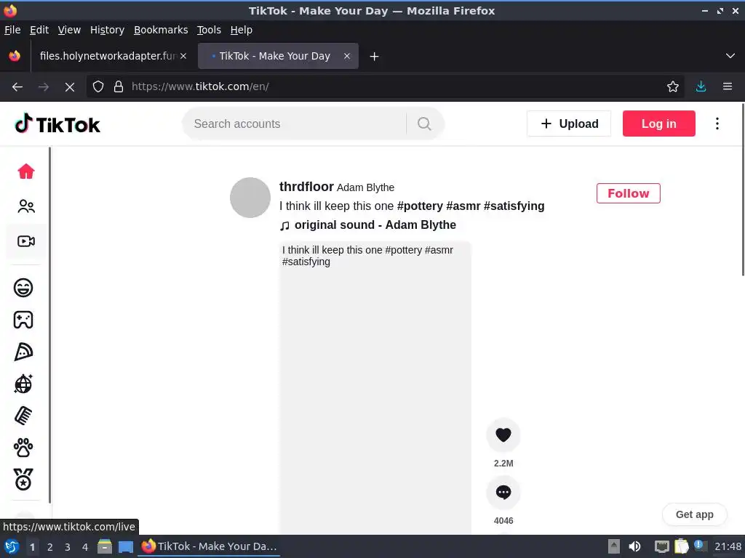Open the Bookmarks menu

click(x=161, y=30)
